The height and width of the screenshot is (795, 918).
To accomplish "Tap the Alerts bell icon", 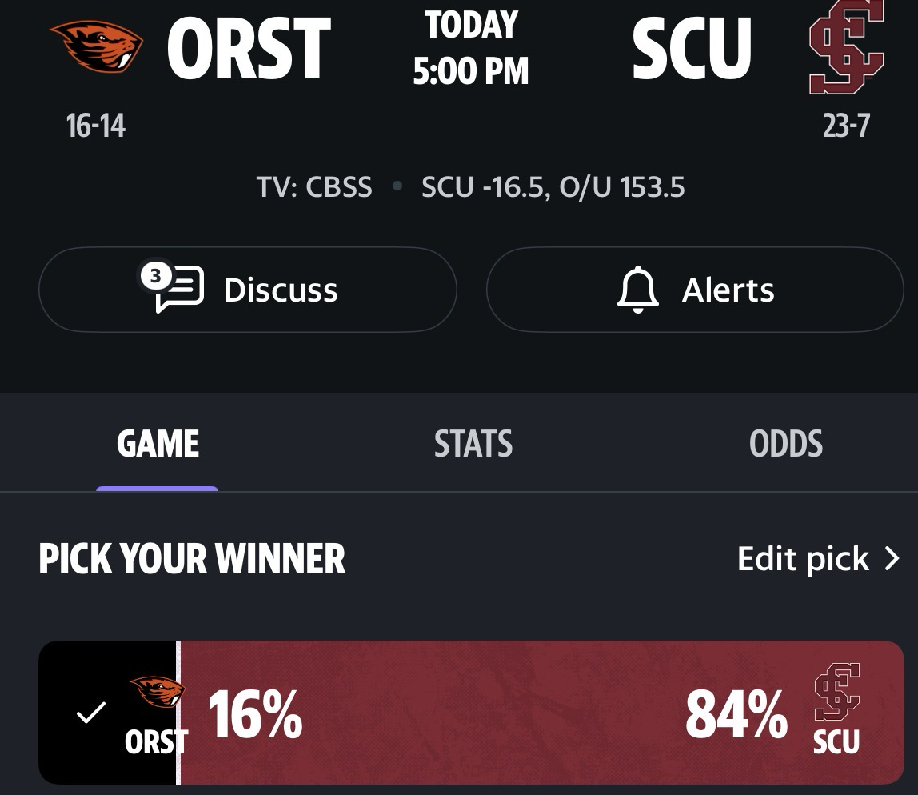I will (638, 290).
